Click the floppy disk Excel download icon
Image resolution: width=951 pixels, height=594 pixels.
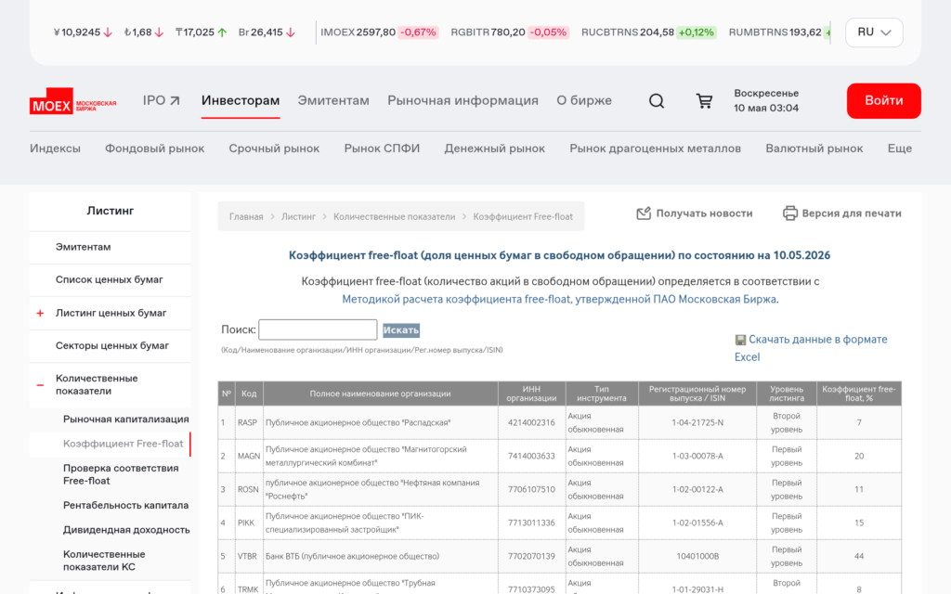point(740,340)
